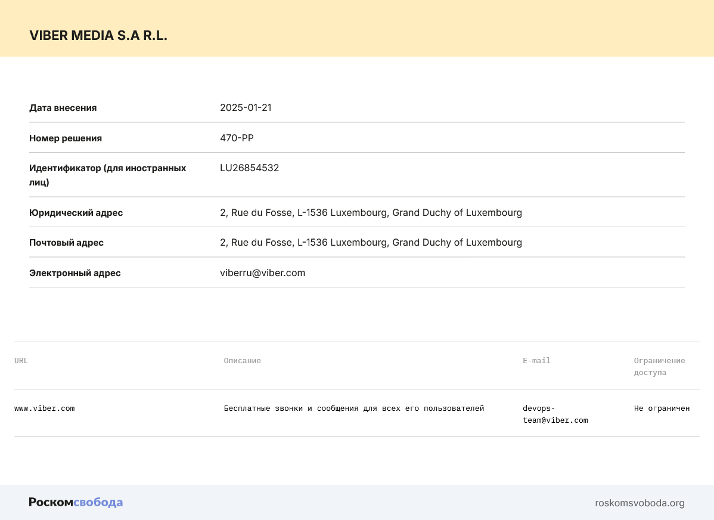Click the email viberru@viber.com
This screenshot has width=714, height=520.
coord(263,273)
